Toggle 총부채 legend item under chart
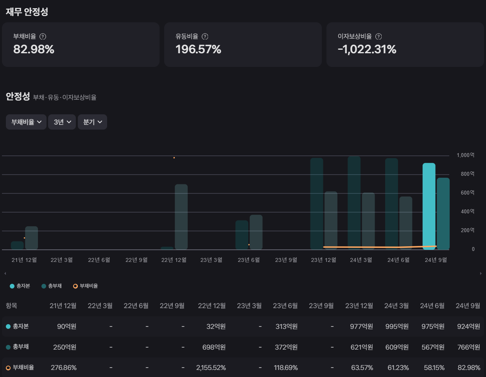This screenshot has width=486, height=377. 52,286
